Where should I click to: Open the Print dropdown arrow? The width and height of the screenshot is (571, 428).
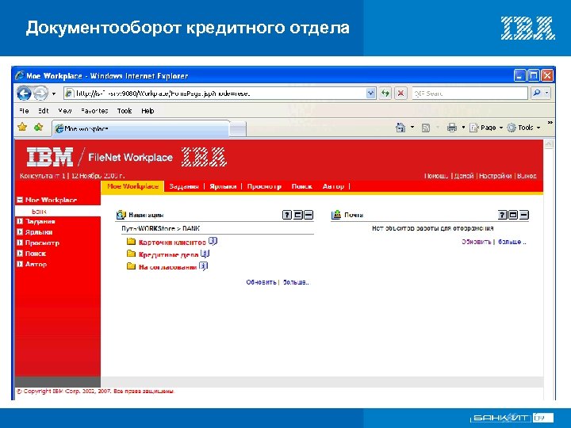(463, 128)
